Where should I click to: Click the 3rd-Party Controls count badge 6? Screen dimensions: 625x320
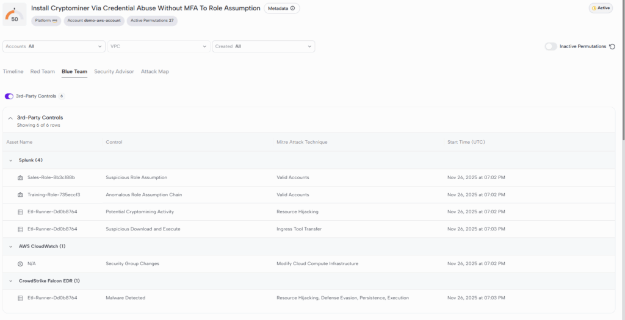pyautogui.click(x=62, y=96)
